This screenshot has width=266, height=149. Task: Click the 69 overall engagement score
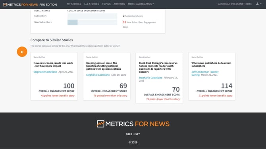coord(123,86)
